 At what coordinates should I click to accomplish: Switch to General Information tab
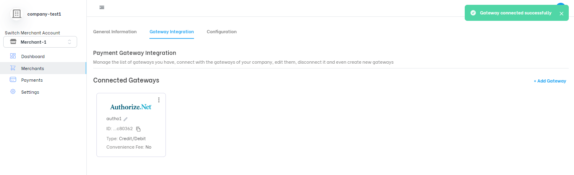coord(115,32)
